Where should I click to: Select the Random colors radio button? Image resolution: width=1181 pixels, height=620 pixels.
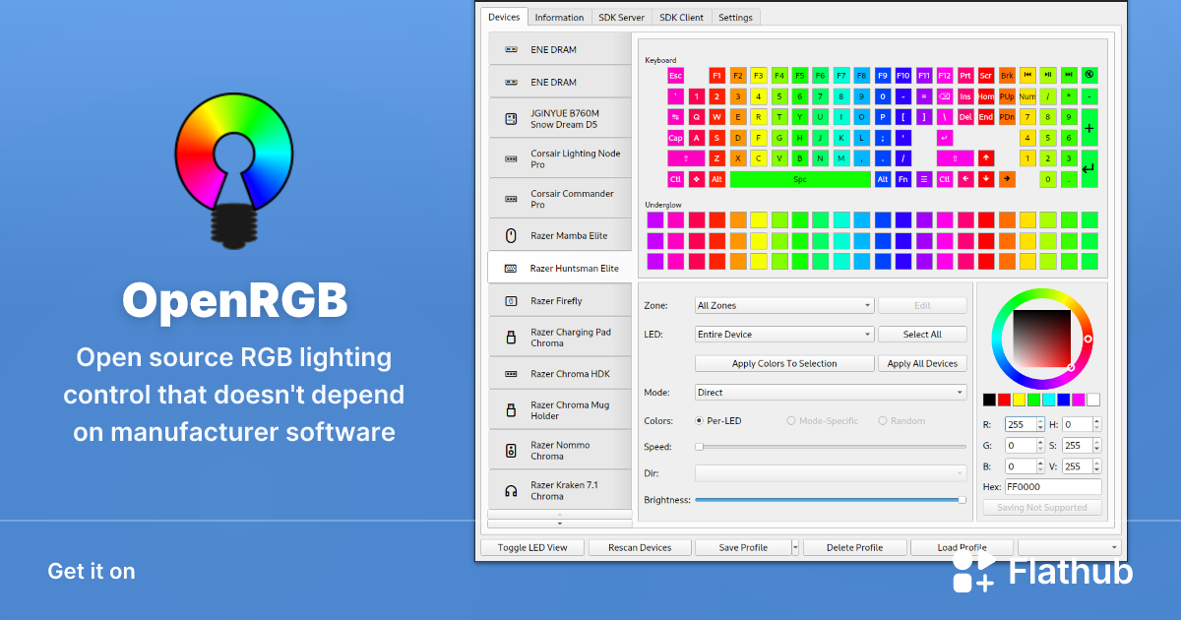[883, 421]
